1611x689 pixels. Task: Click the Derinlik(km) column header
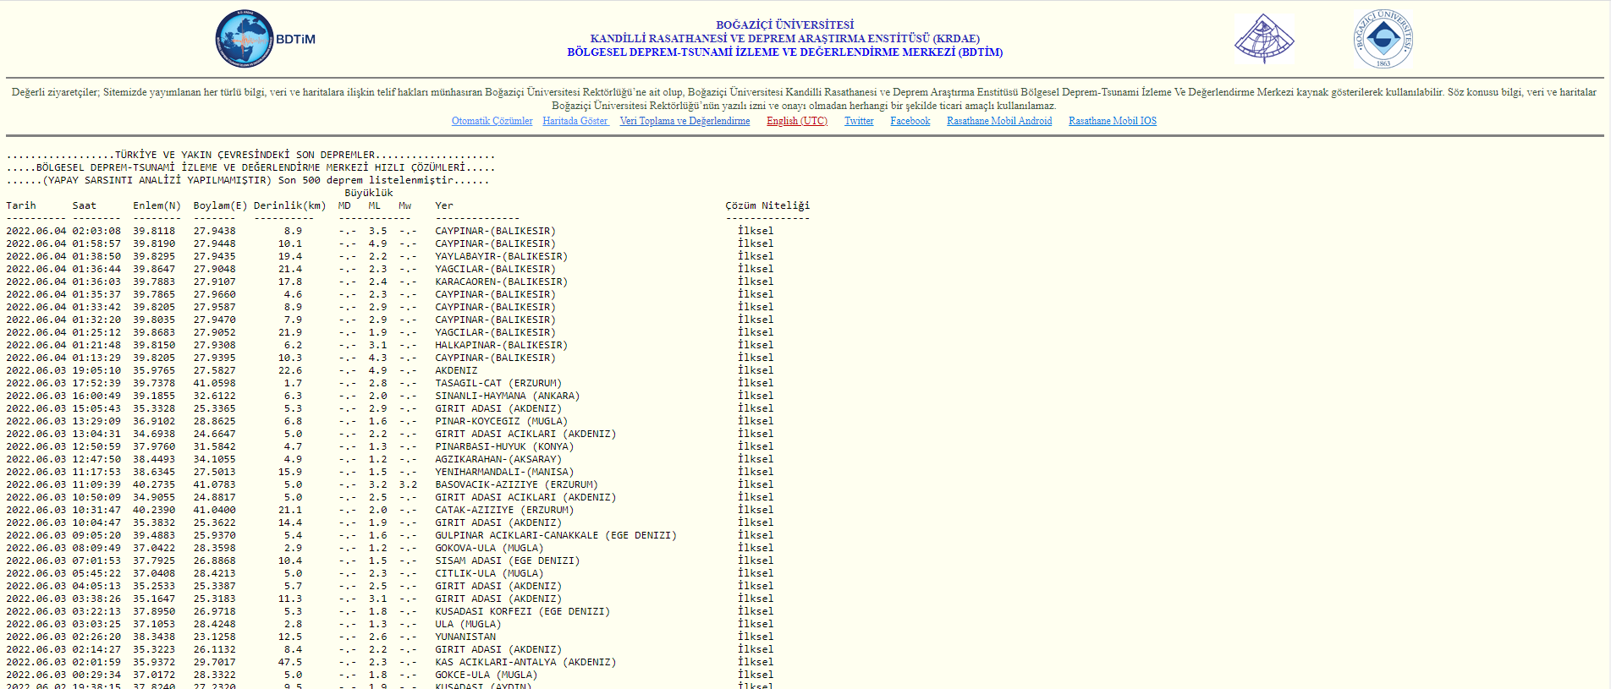pos(289,205)
